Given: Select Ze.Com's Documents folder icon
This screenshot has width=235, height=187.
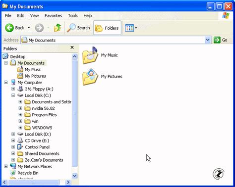Looking at the screenshot, I should click(x=20, y=160).
